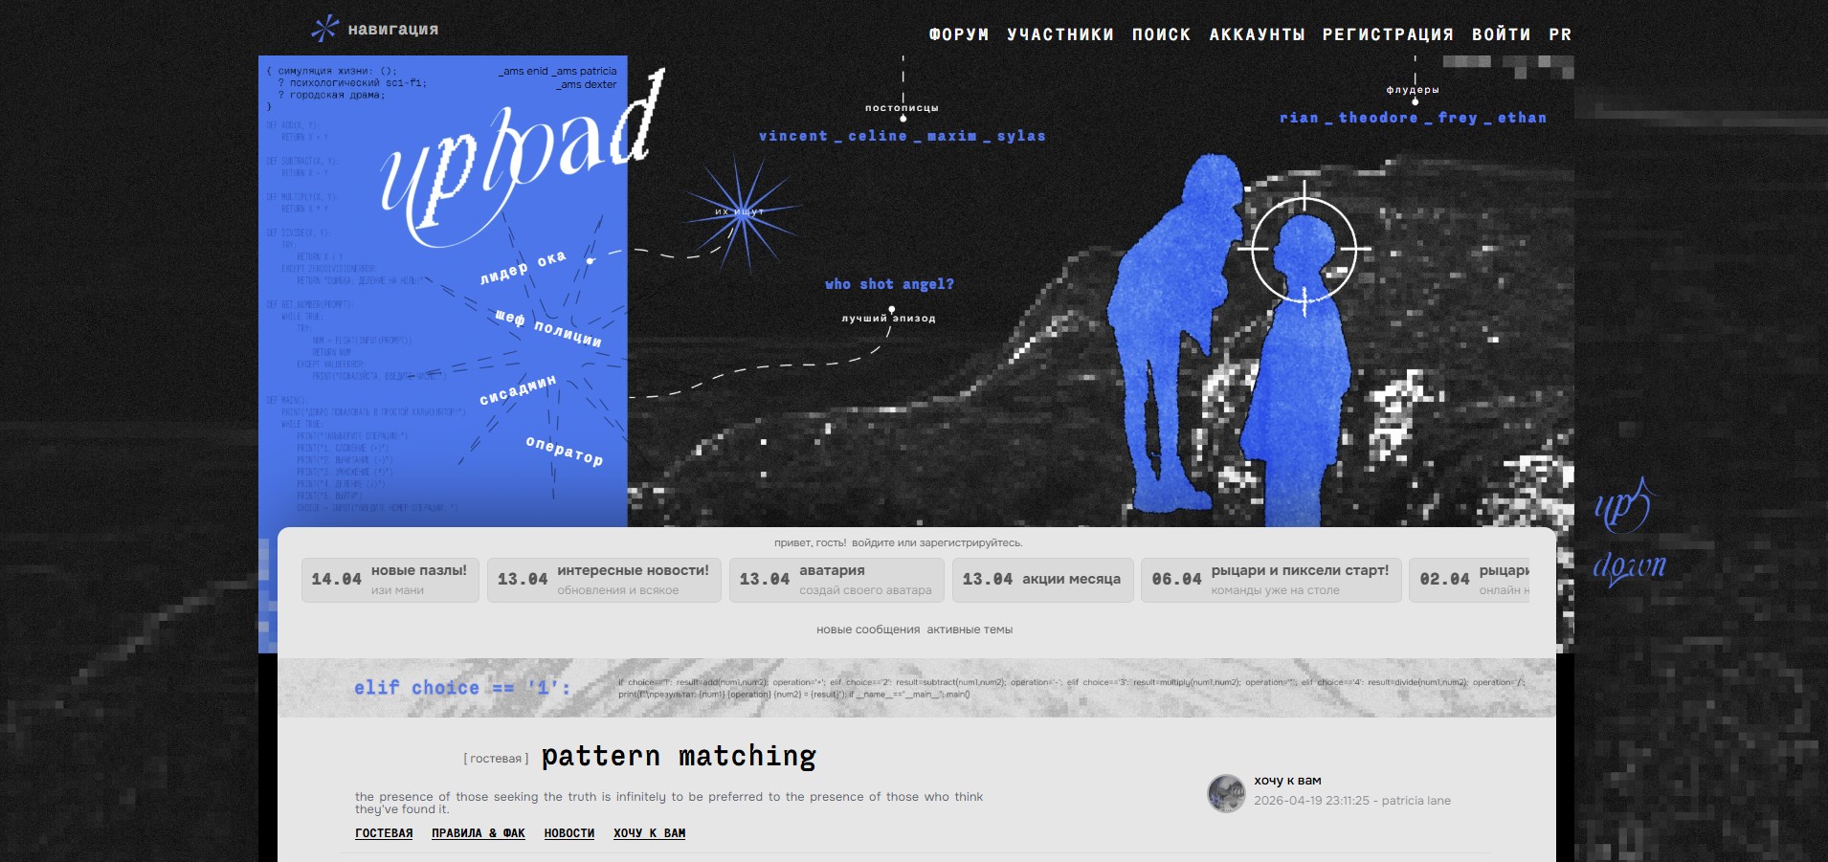Image resolution: width=1828 pixels, height=862 pixels.
Task: Open news card 'интересные новости!' 13.04
Action: pyautogui.click(x=604, y=580)
